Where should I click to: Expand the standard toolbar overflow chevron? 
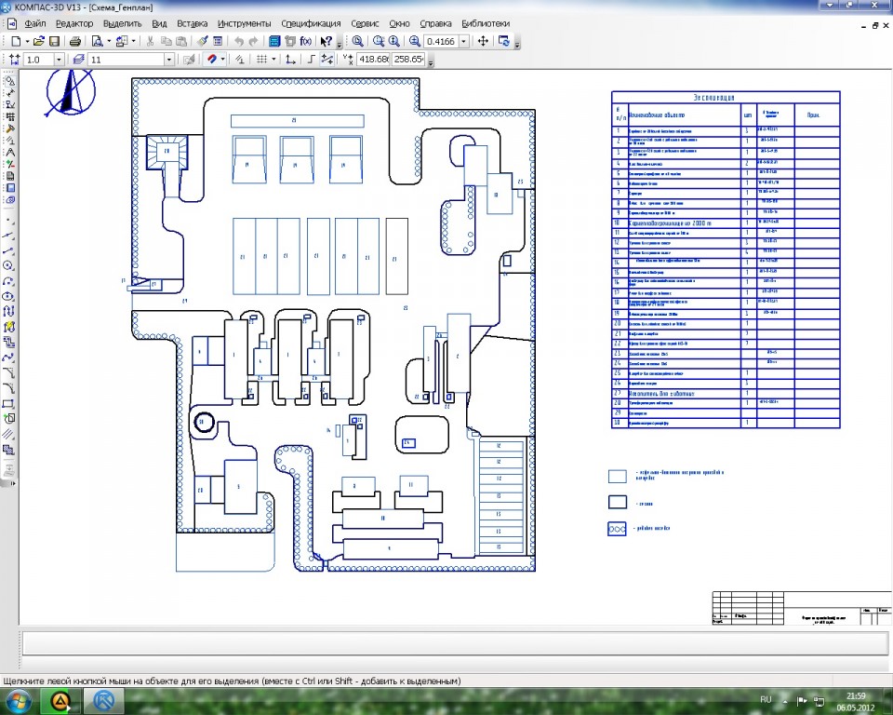(340, 44)
